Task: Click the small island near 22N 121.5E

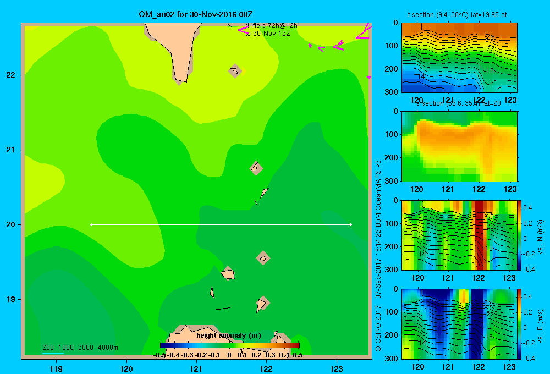Action: click(235, 71)
